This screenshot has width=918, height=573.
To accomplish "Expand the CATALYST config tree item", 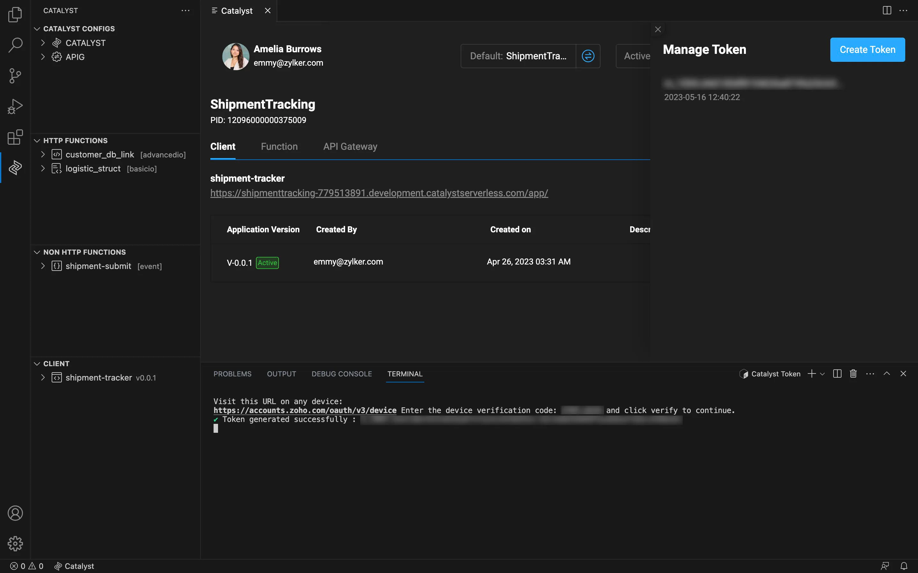I will pos(43,43).
